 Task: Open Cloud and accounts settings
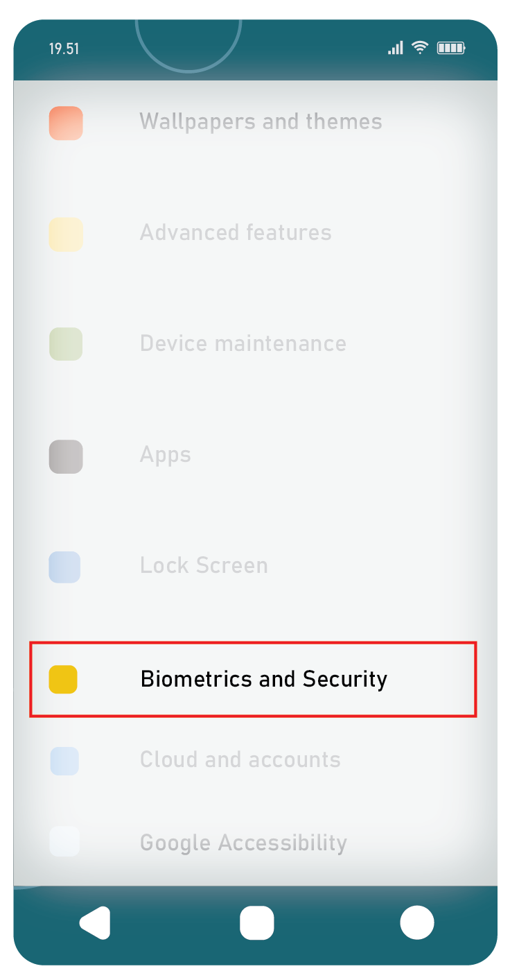tap(240, 759)
